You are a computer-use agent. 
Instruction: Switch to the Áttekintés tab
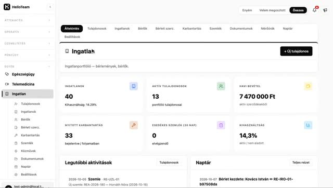click(x=72, y=29)
